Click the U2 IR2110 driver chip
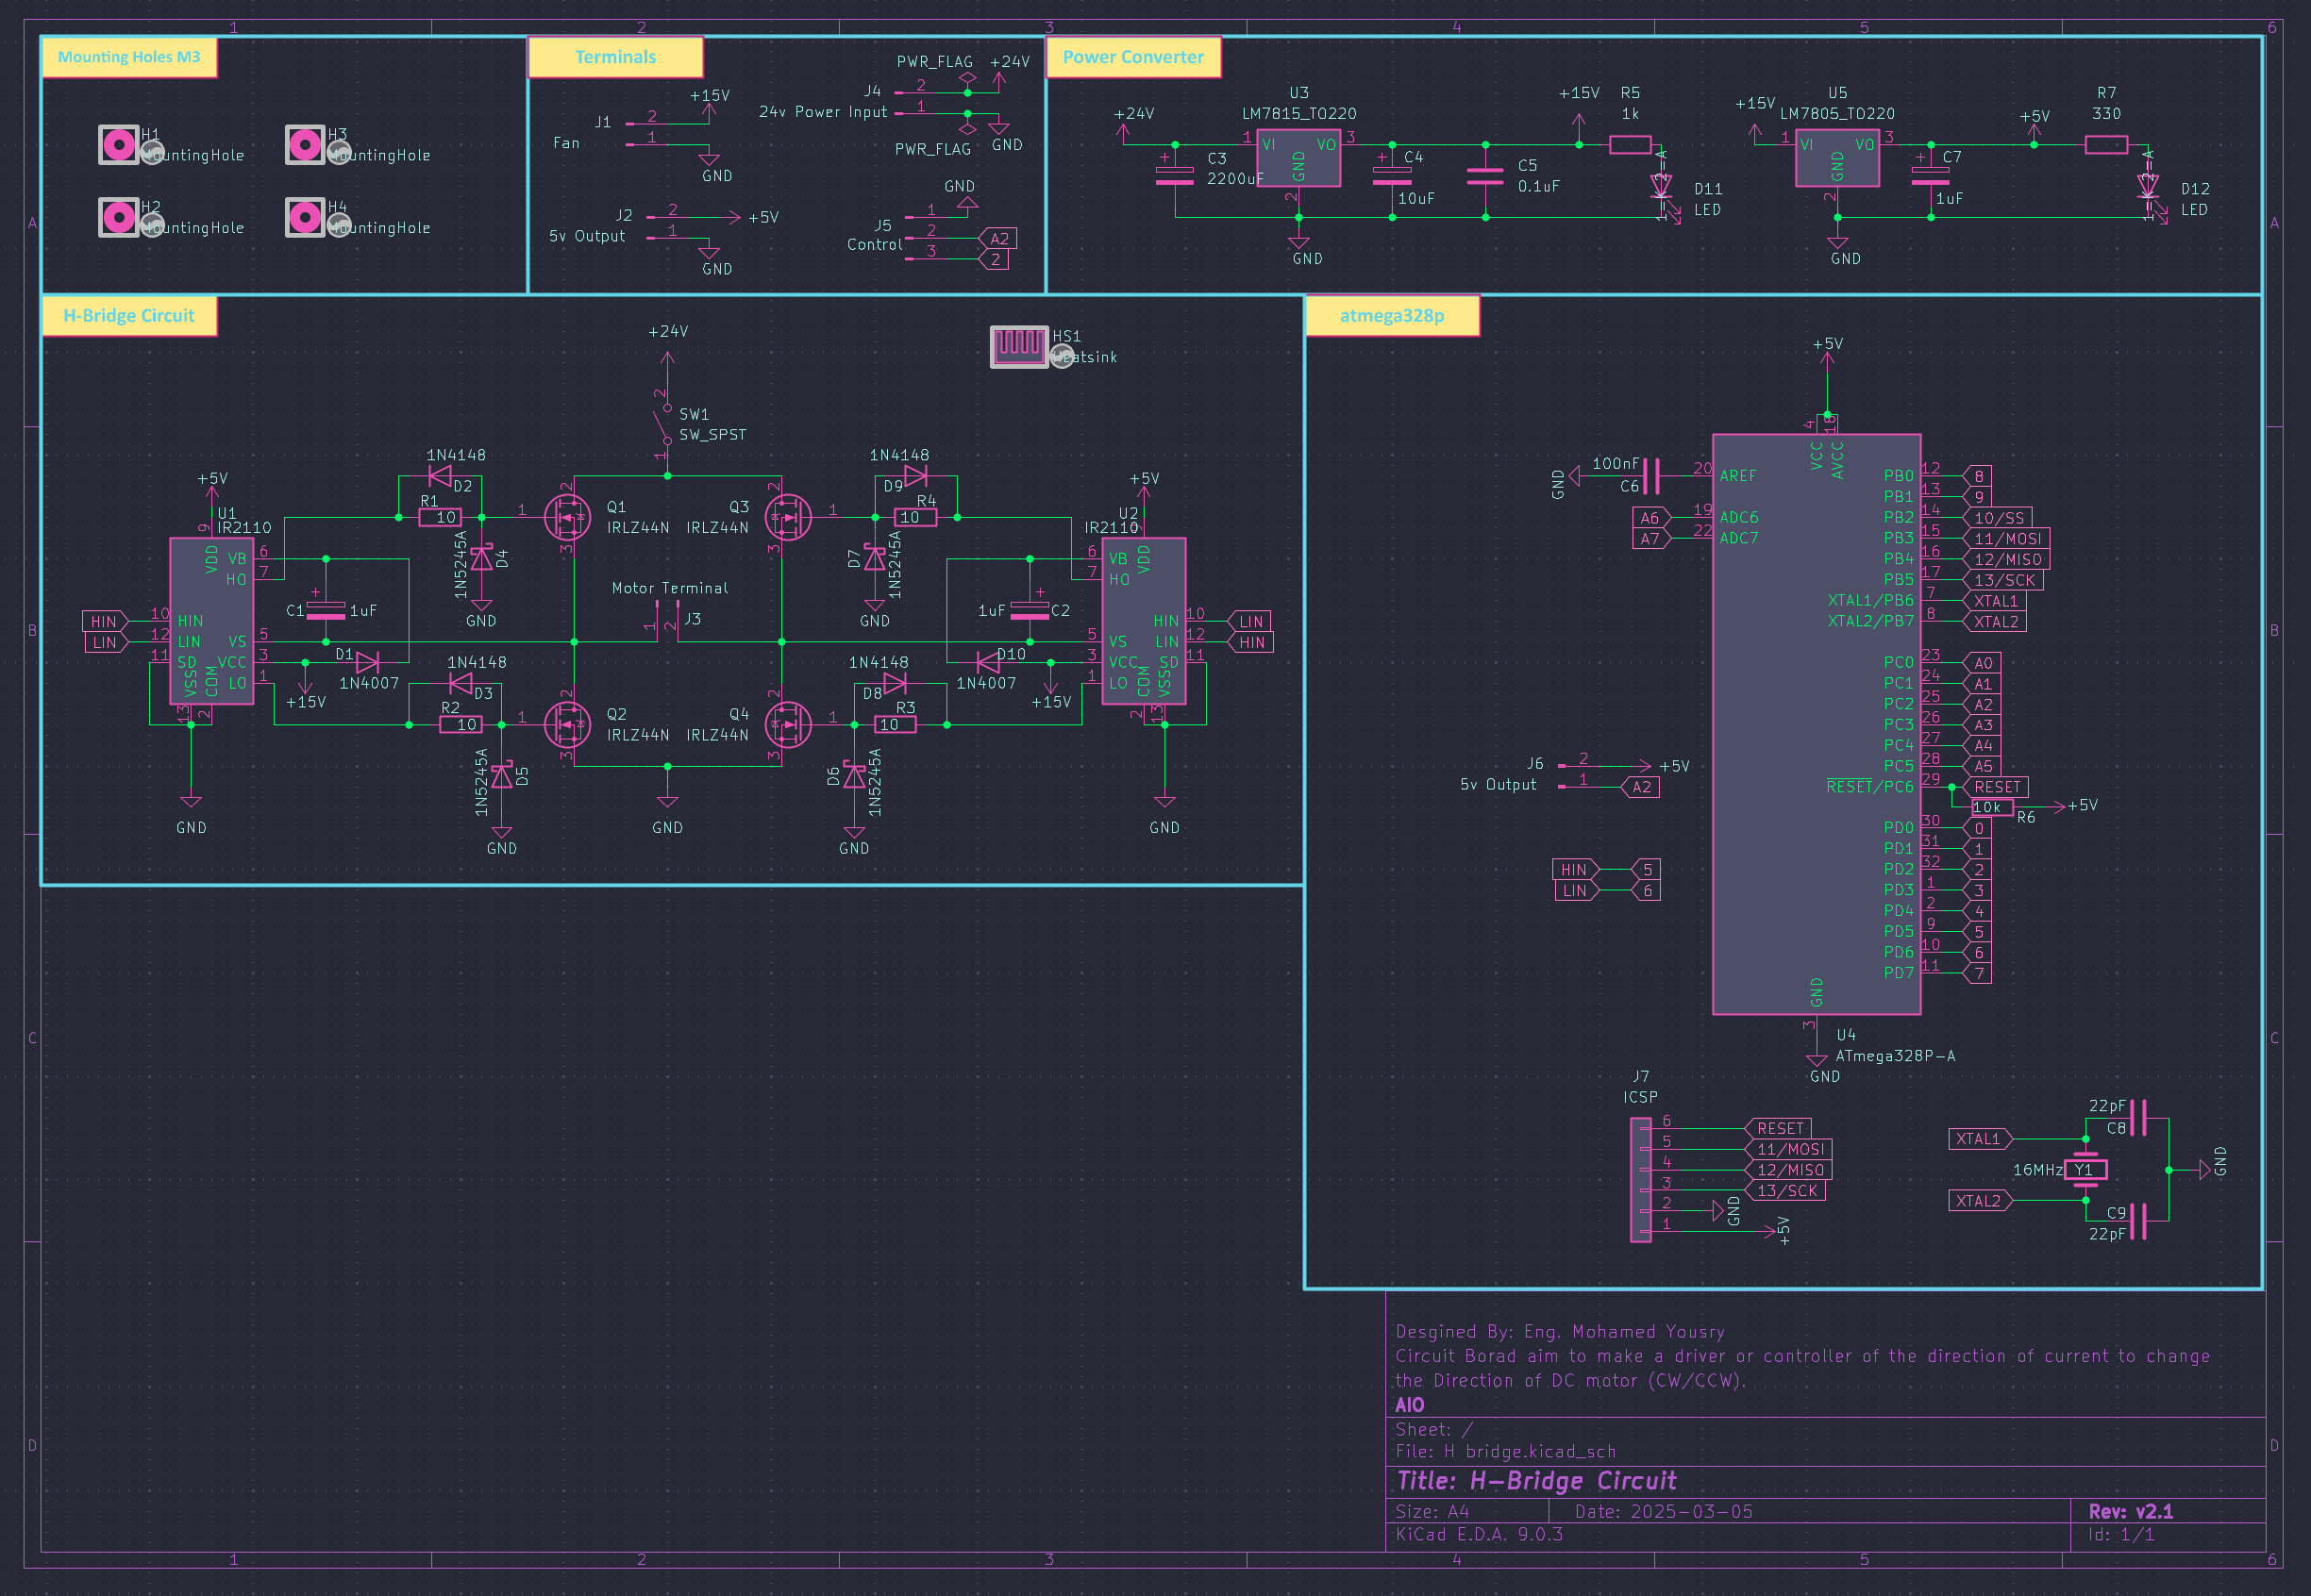Image resolution: width=2311 pixels, height=1596 pixels. pyautogui.click(x=1144, y=621)
